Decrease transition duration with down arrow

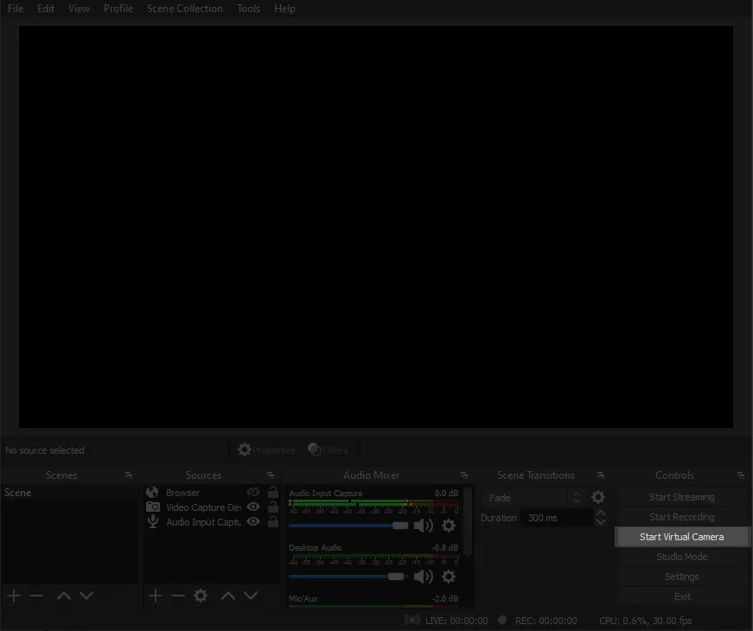(x=600, y=522)
